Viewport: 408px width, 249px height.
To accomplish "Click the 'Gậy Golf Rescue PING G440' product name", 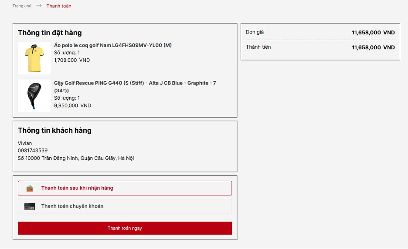I will pos(135,83).
